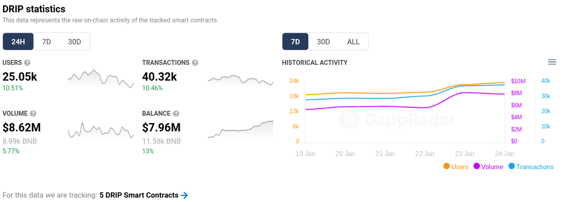Select 7D historical activity range
568x202 pixels.
click(296, 42)
